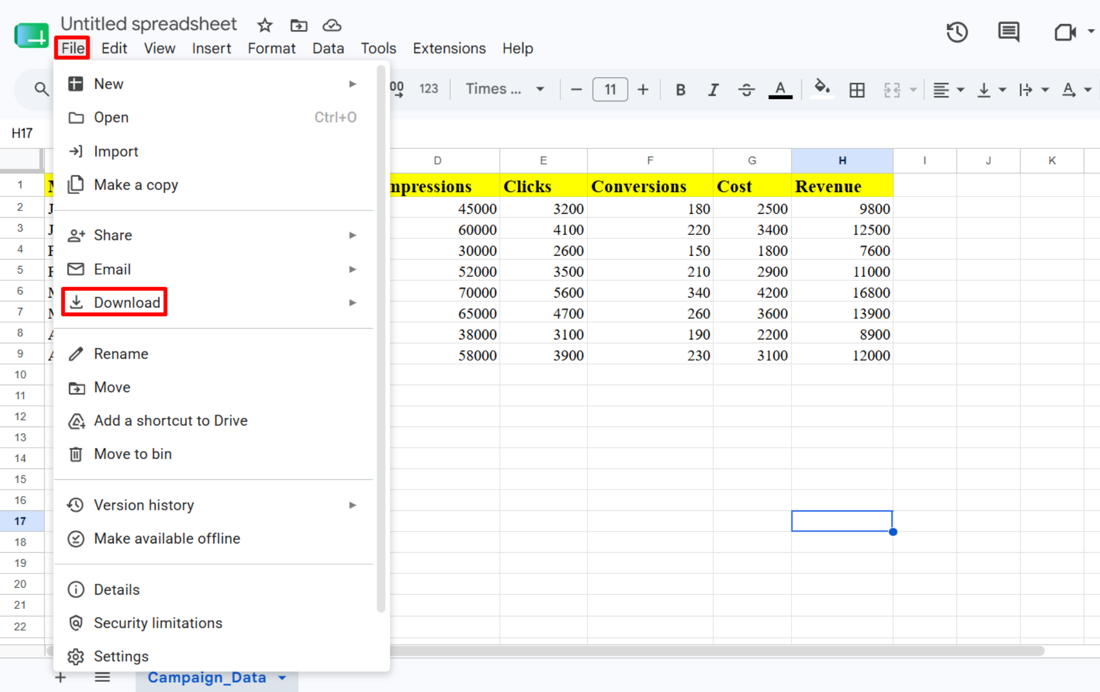Open horizontal align options

coord(948,89)
